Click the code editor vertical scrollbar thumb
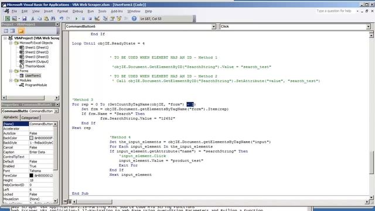375x211 pixels. (371, 162)
